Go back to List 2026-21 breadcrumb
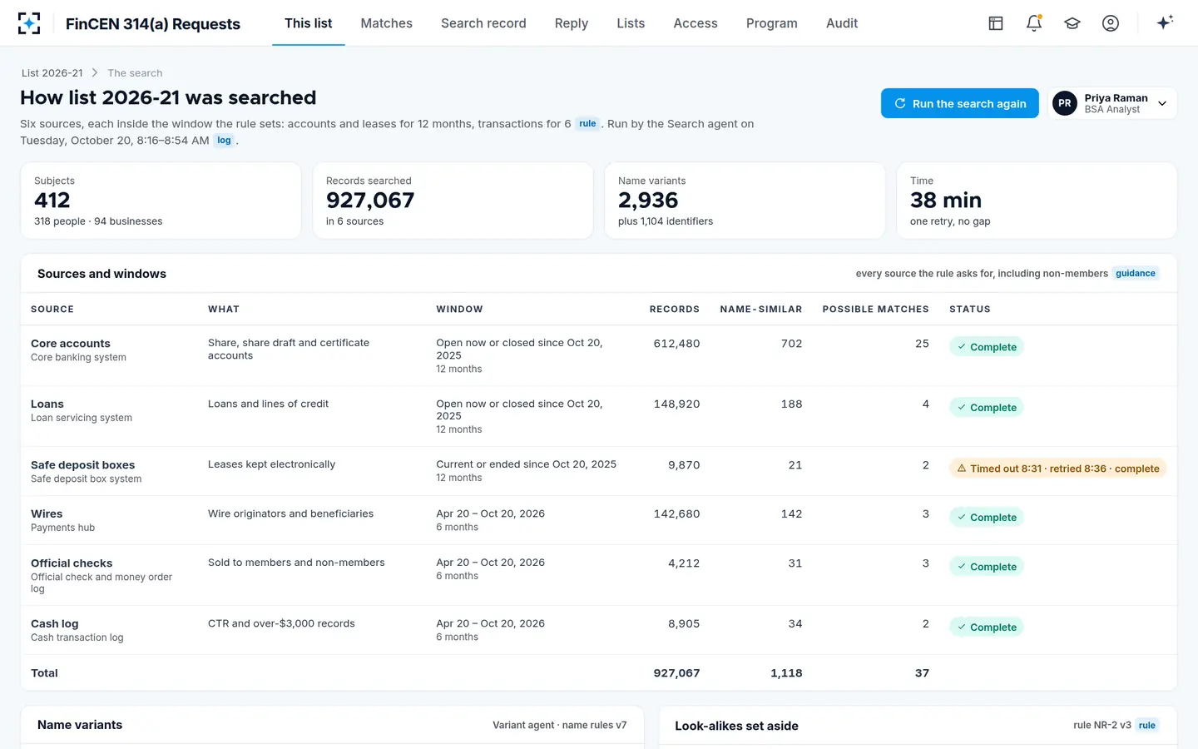Image resolution: width=1198 pixels, height=749 pixels. tap(52, 73)
